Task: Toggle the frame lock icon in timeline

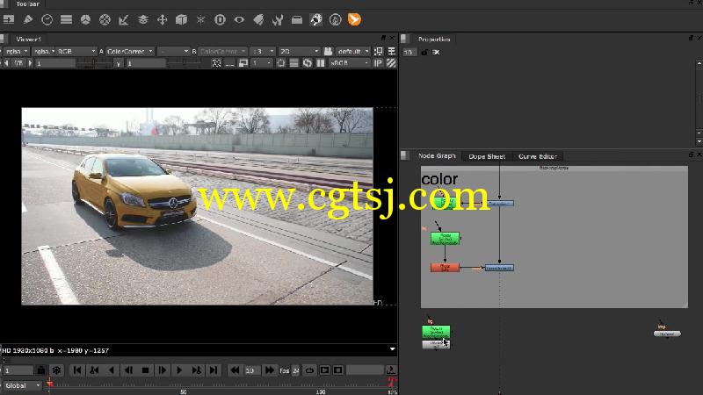Action: click(x=41, y=370)
